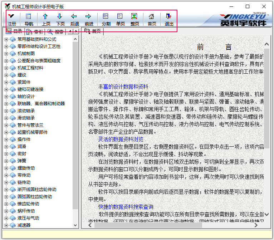Click the contents tree scroll-down arrow
Screen dimensions: 274x240
click(x=75, y=225)
